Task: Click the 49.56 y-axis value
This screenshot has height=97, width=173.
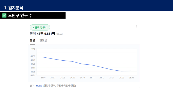Action: point(33,56)
